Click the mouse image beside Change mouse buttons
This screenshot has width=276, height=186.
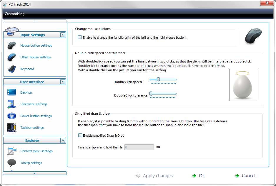coord(253,36)
